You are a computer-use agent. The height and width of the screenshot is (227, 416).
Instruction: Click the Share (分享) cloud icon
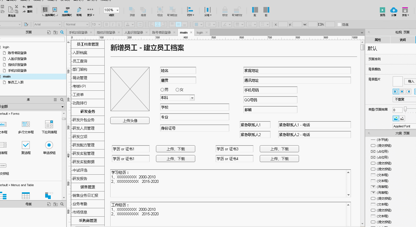coord(394,10)
